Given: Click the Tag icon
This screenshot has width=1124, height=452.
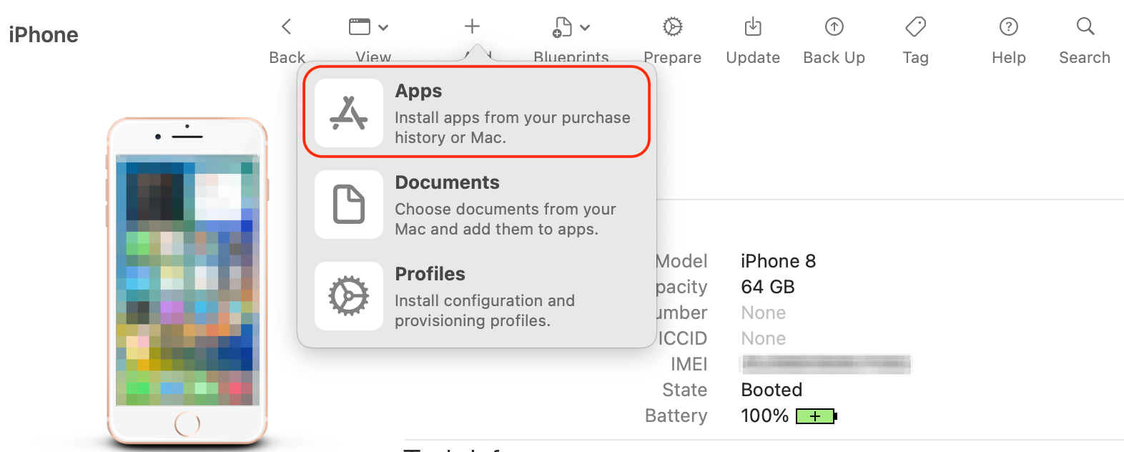Looking at the screenshot, I should 915,27.
